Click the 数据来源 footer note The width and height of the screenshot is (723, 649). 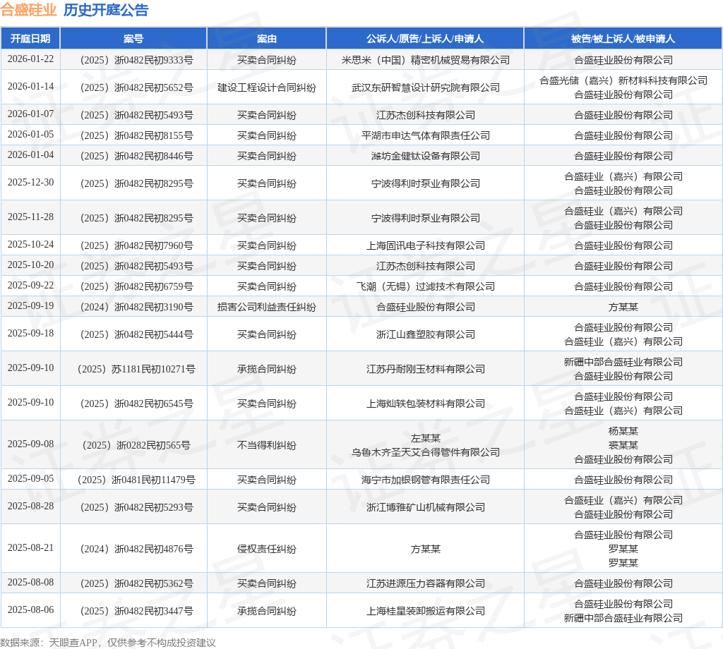(108, 643)
